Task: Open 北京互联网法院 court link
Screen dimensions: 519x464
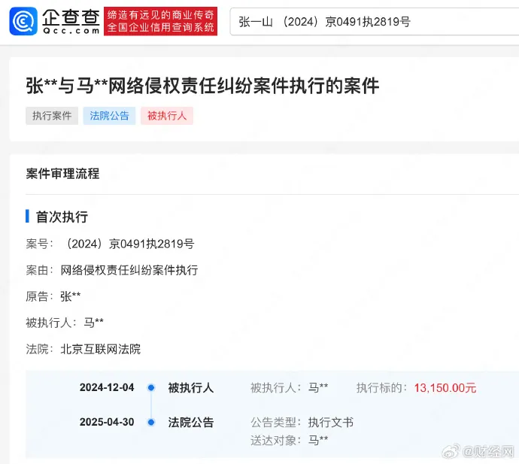Action: [x=101, y=349]
